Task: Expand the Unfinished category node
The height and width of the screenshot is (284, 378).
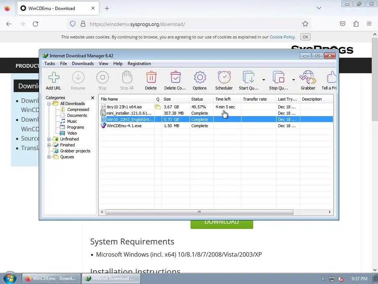Action: pyautogui.click(x=49, y=139)
